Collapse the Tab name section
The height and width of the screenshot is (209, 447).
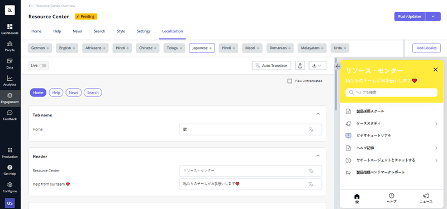tap(318, 114)
